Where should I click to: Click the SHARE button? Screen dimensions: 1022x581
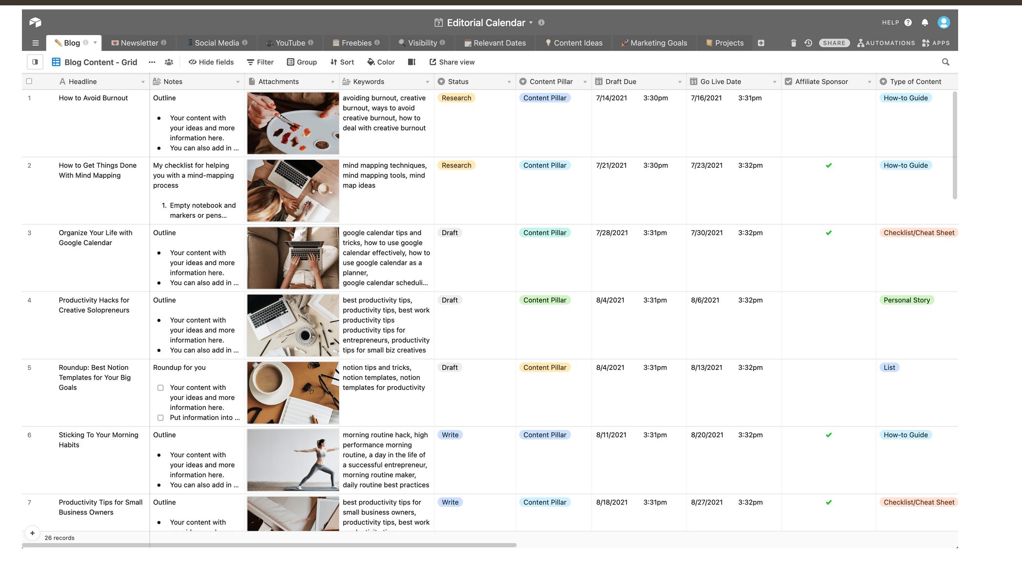click(x=834, y=43)
